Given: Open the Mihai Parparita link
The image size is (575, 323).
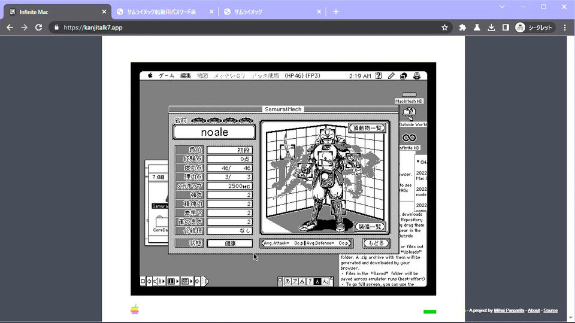Looking at the screenshot, I should pyautogui.click(x=509, y=310).
